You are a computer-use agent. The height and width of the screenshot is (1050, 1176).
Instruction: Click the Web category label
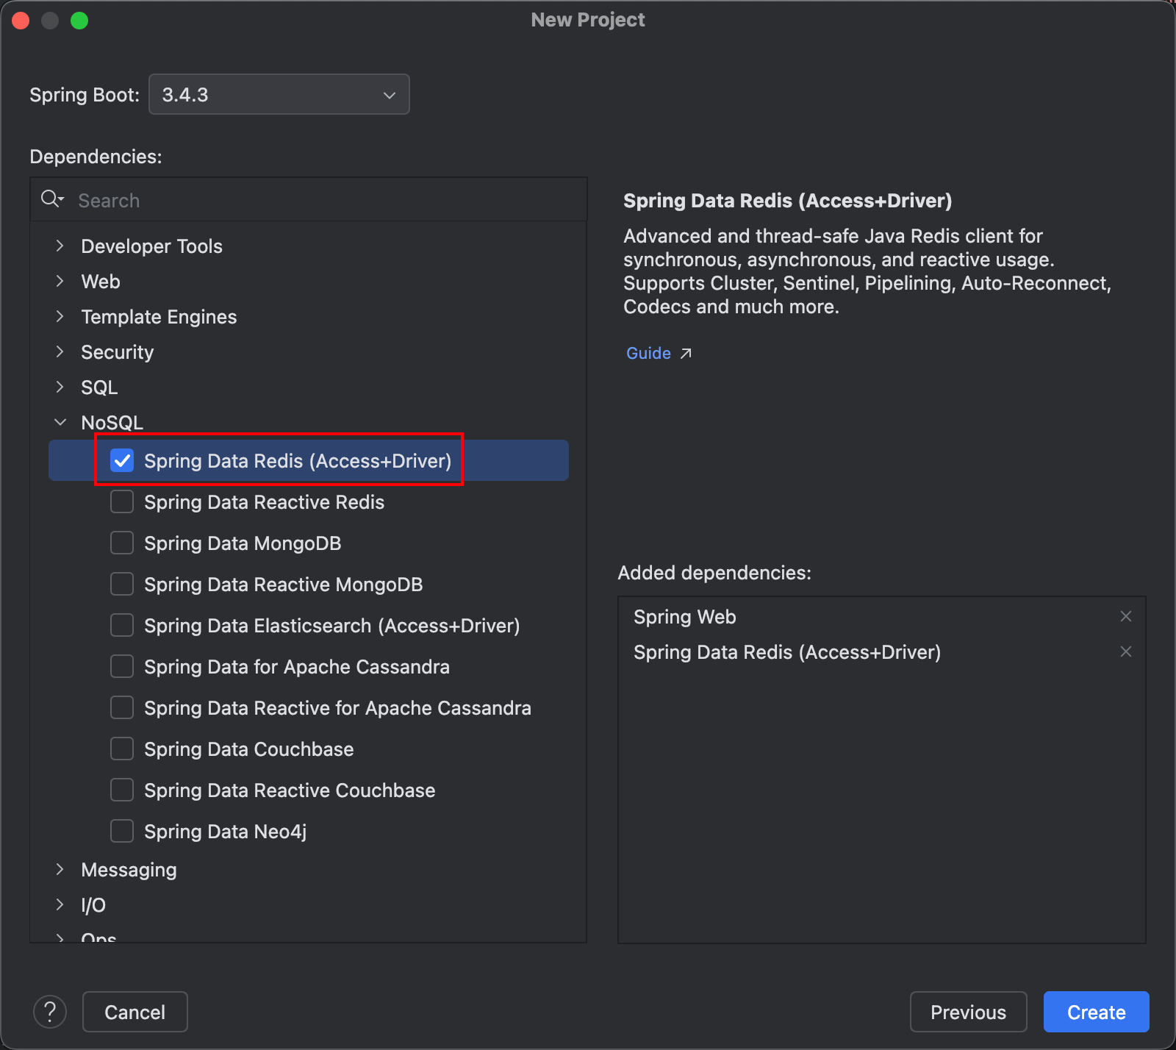(x=101, y=282)
